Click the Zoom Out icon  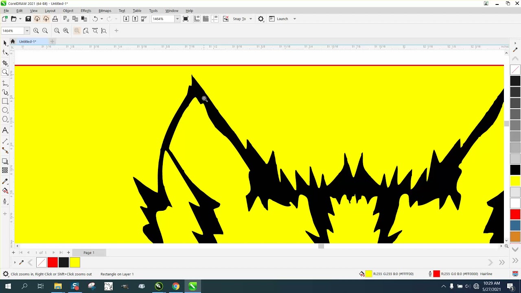[45, 31]
